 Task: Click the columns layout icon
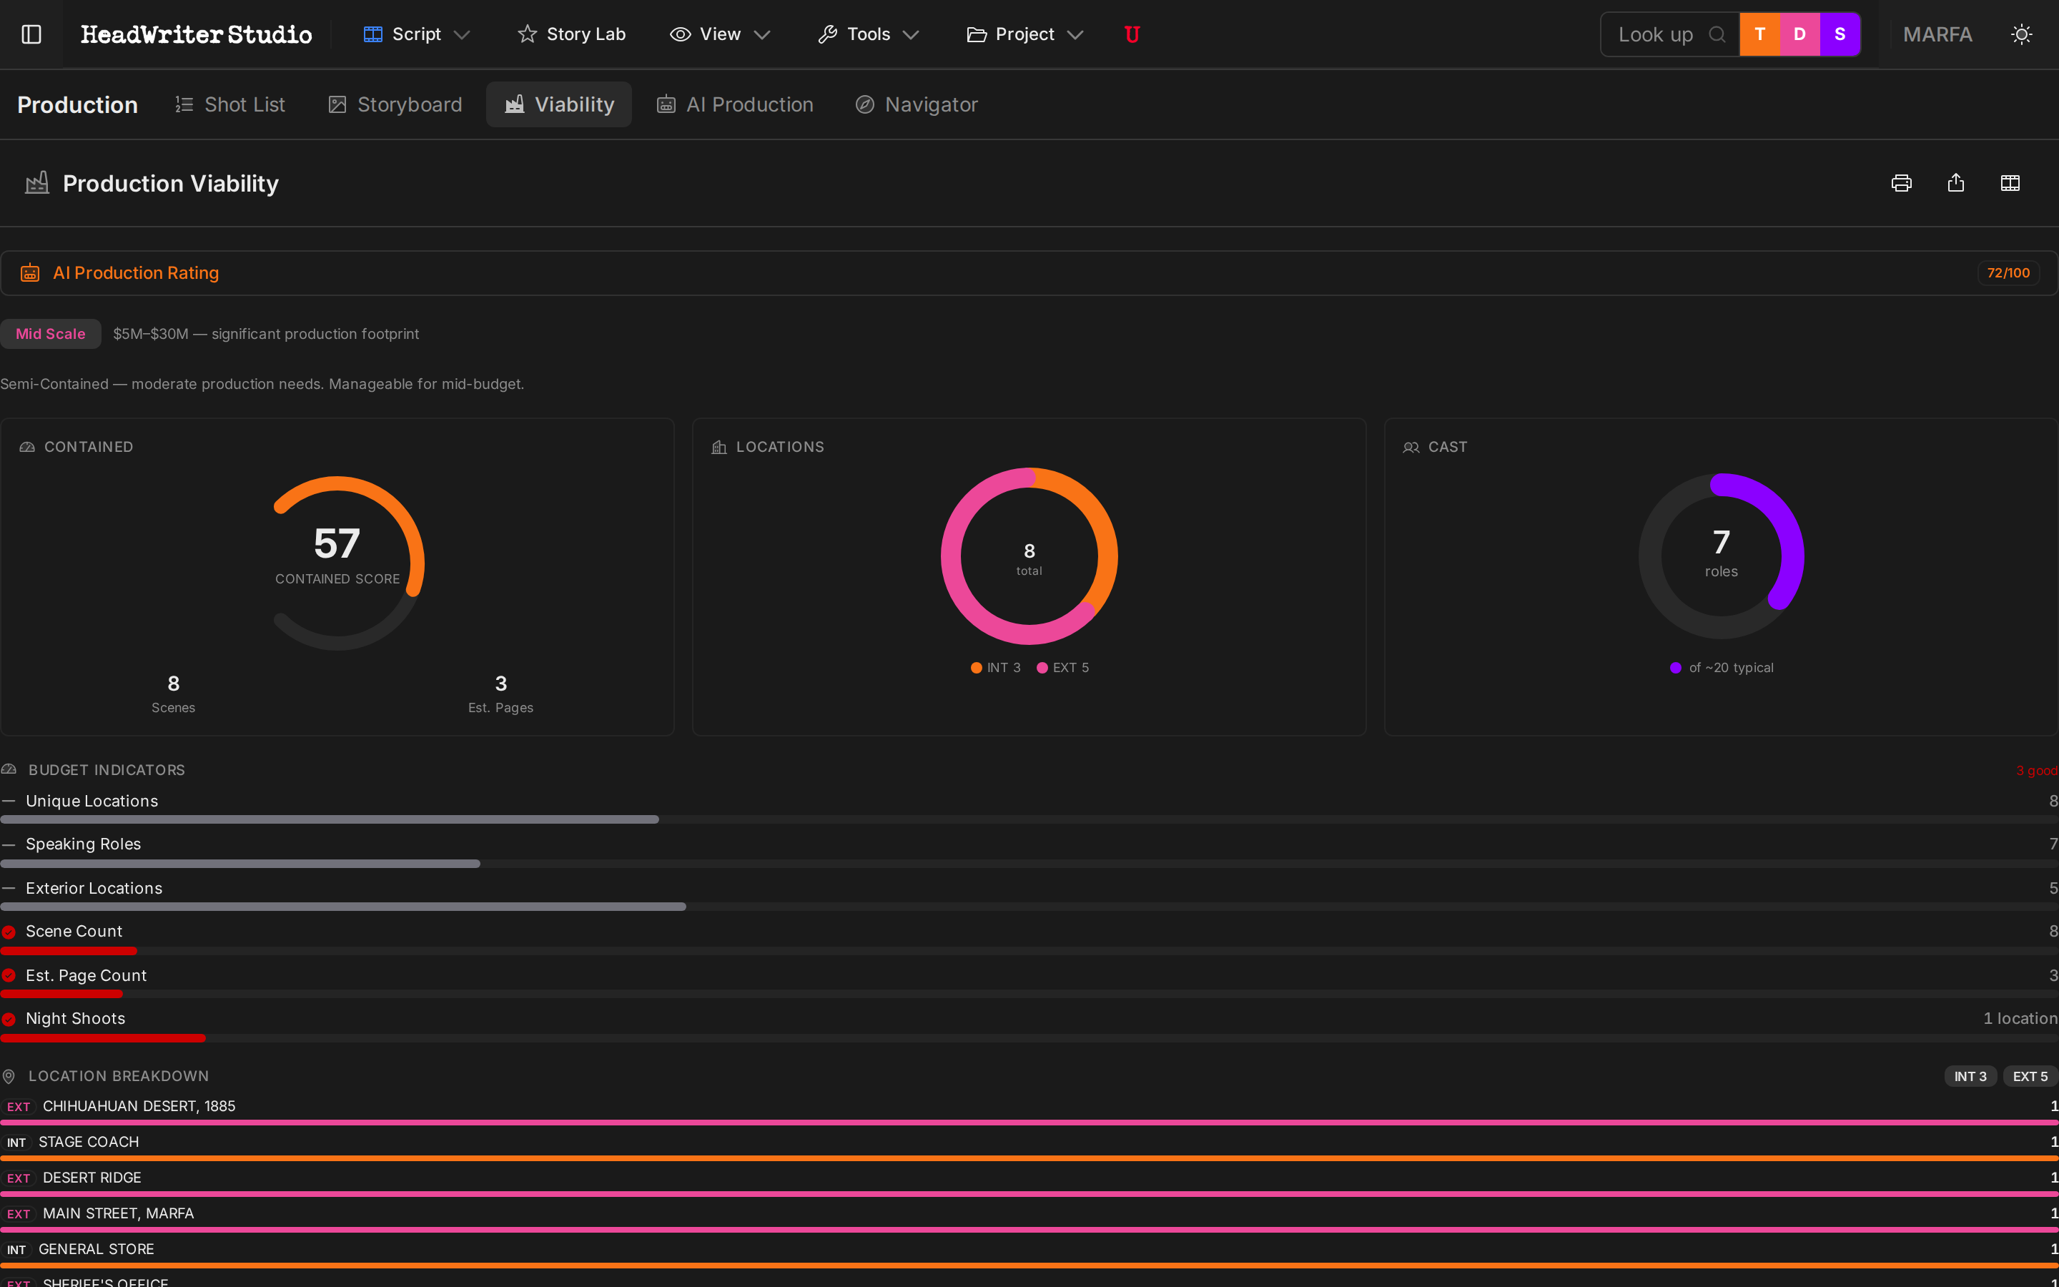tap(2010, 183)
